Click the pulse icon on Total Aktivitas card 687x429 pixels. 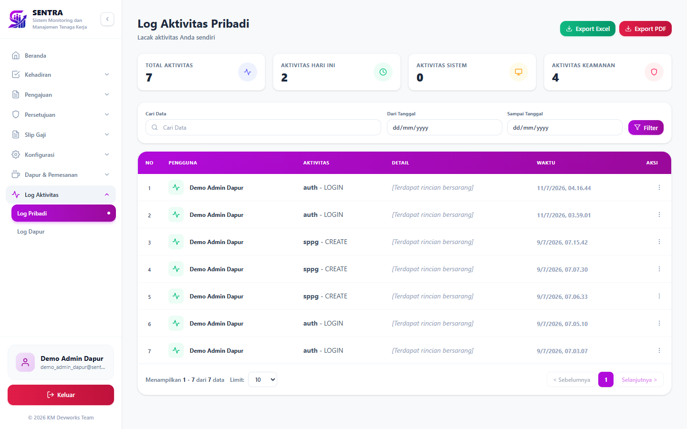click(x=248, y=72)
